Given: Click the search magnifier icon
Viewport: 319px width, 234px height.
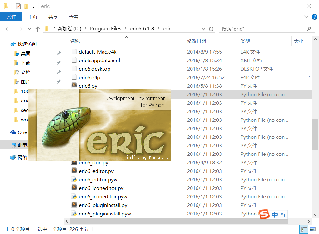Looking at the screenshot, I should (309, 29).
